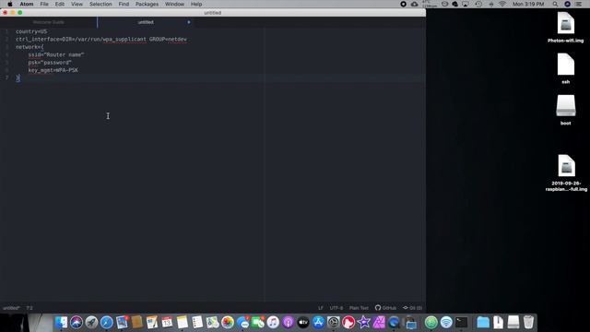Select the raspbian full.img file on desktop
The width and height of the screenshot is (590, 332).
[x=566, y=173]
